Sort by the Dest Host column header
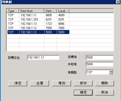This screenshot has height=101, width=121. coord(32,11)
